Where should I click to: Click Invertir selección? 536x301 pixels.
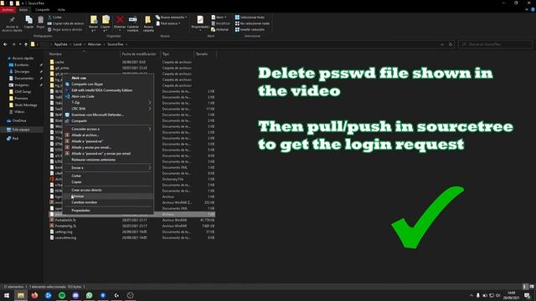[x=250, y=30]
